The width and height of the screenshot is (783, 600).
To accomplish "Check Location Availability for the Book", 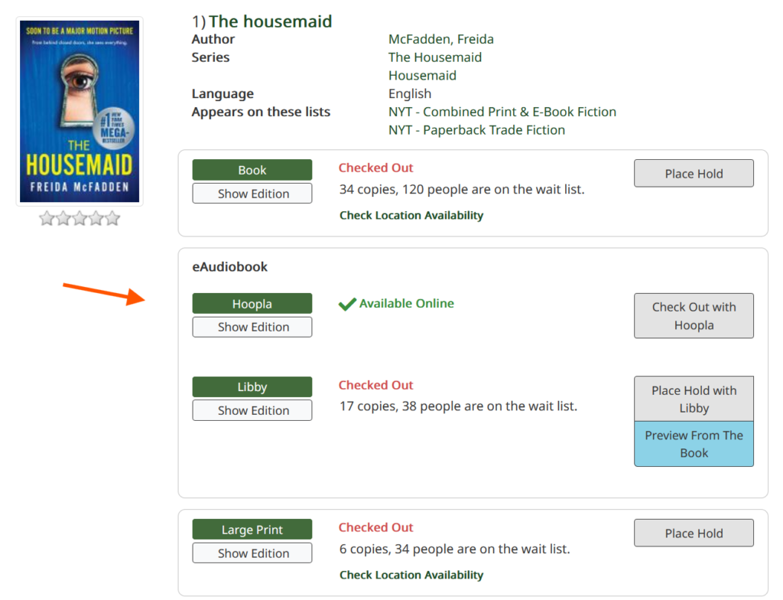I will 411,215.
